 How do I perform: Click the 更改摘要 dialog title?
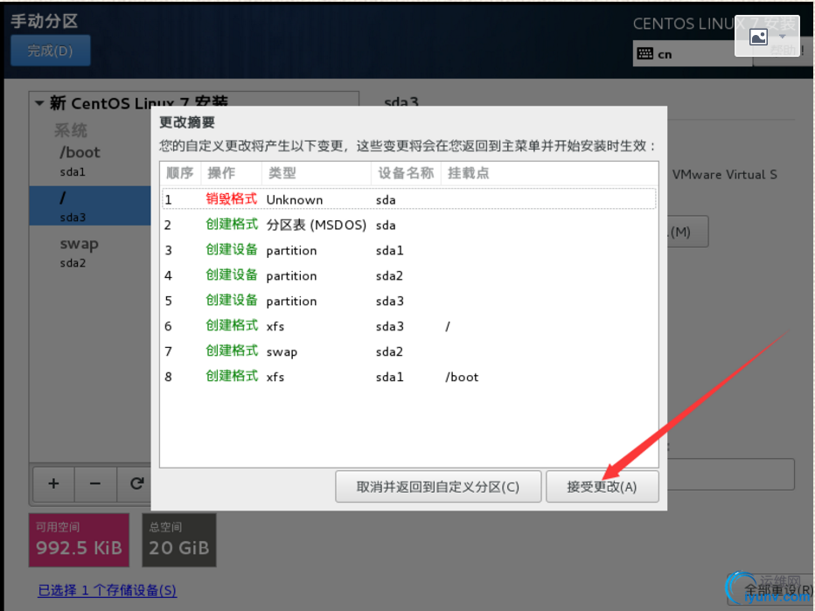pos(187,122)
